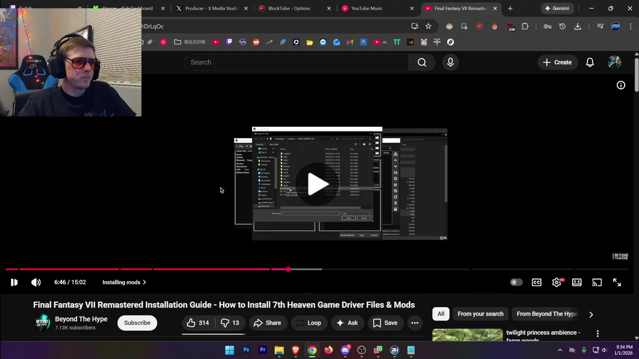Click the install app icon in address bar
Viewport: 639px width, 359px height.
pos(415,26)
